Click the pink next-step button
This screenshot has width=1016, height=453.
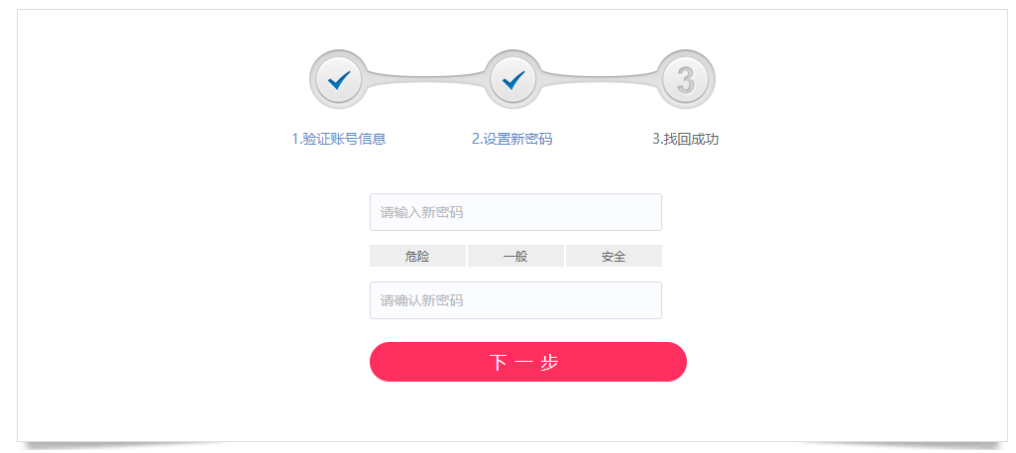coord(527,362)
